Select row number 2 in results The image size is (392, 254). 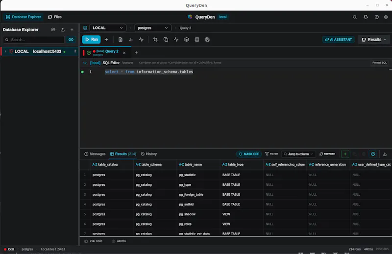pyautogui.click(x=85, y=185)
